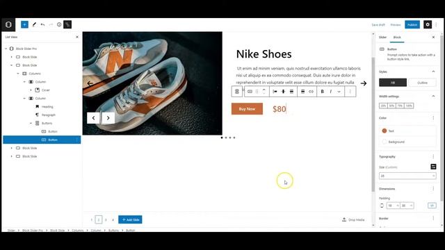Switch to the Block sidebar tab

coord(397,37)
